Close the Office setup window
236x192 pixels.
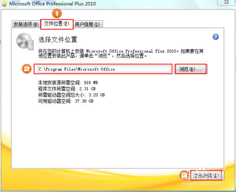pyautogui.click(x=227, y=2)
